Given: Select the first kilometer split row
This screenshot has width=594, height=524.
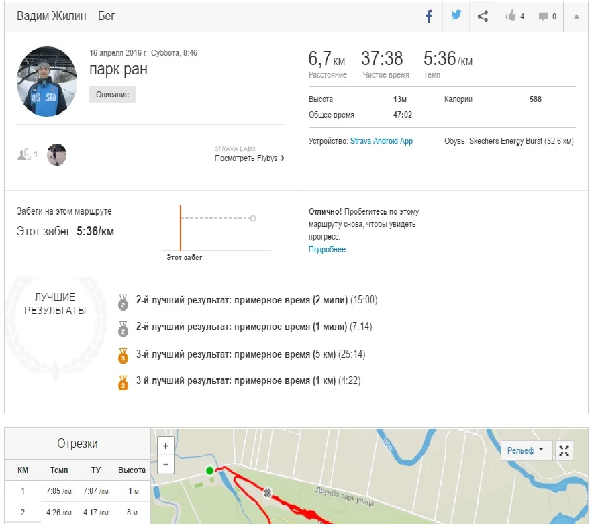Looking at the screenshot, I should point(77,491).
